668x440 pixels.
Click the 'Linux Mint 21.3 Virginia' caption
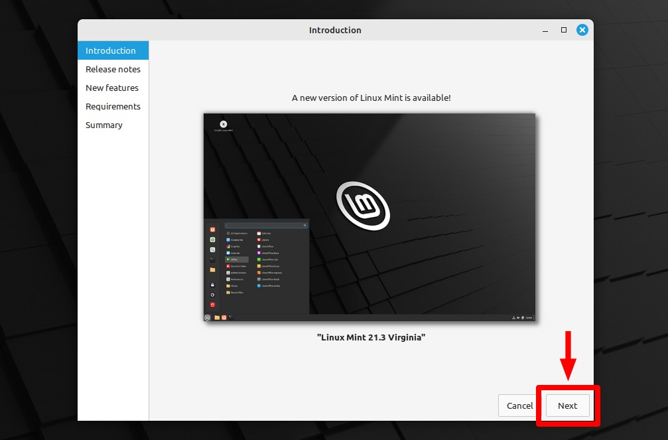point(371,337)
